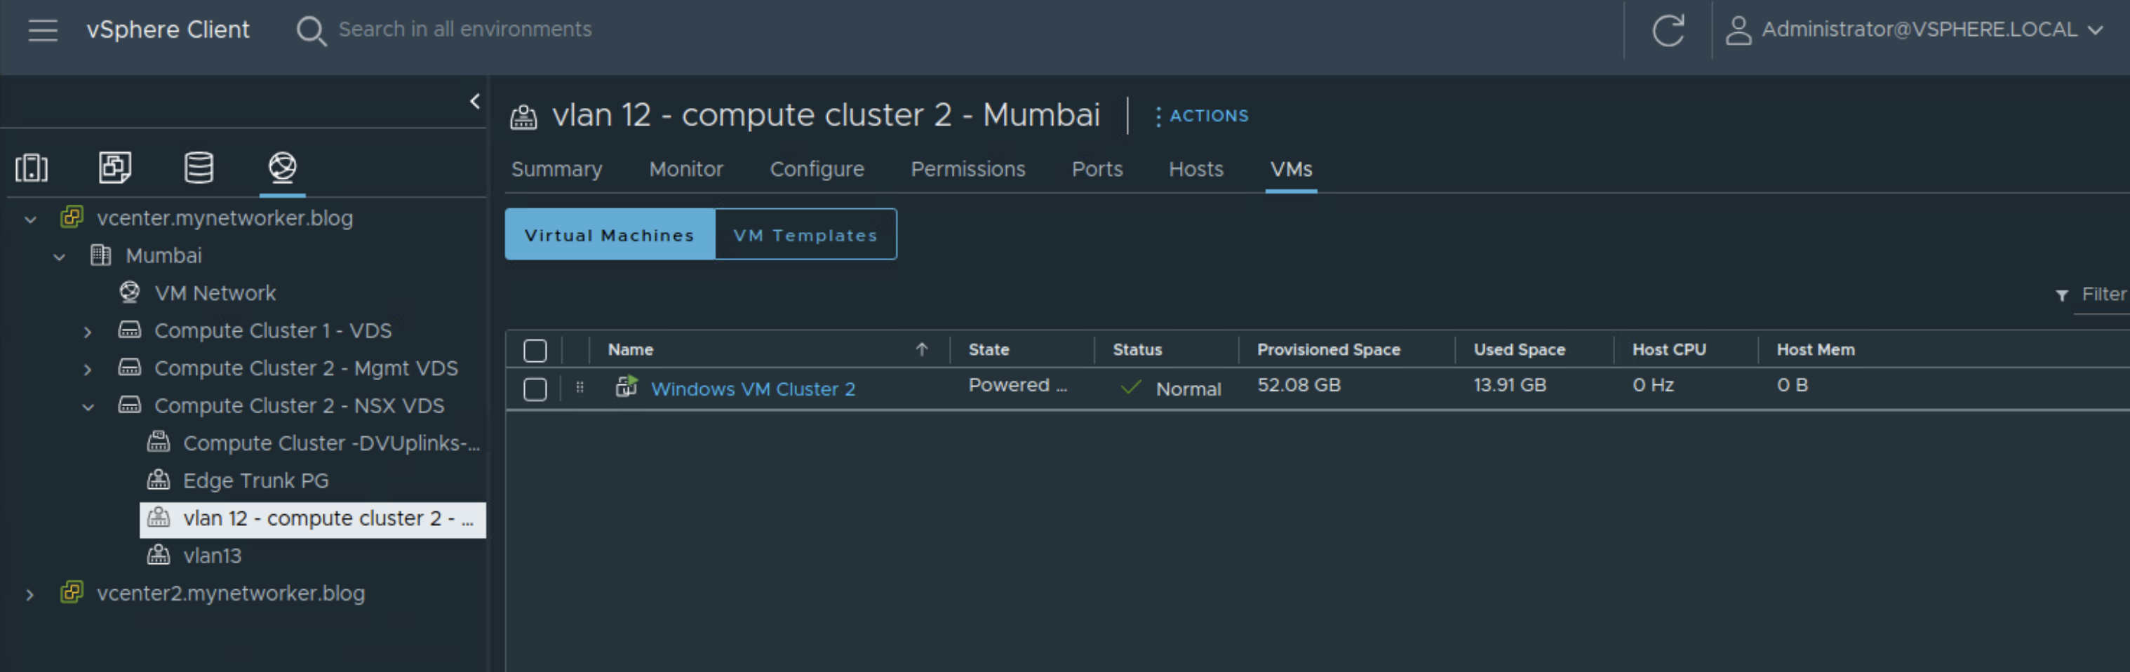Viewport: 2130px width, 672px height.
Task: Open the Windows VM Cluster 2 link
Action: pos(752,389)
